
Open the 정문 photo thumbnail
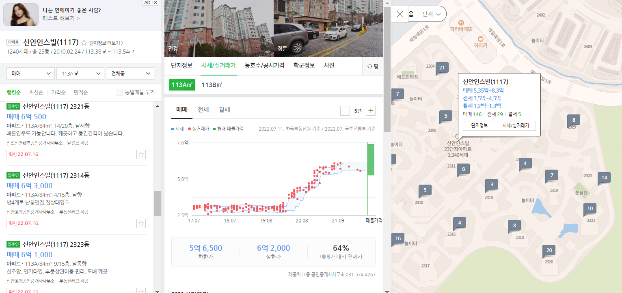click(x=328, y=28)
